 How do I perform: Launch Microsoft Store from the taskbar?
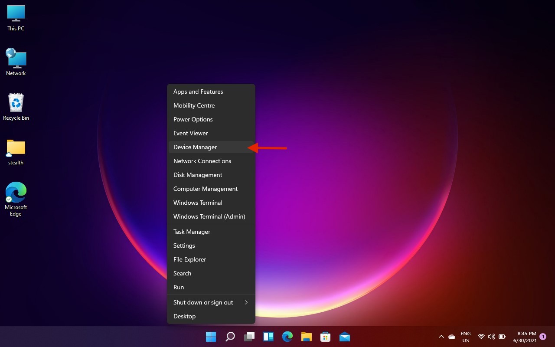326,337
